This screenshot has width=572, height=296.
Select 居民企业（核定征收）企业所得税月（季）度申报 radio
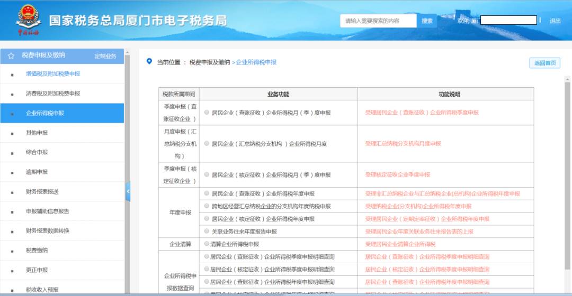[x=207, y=174]
